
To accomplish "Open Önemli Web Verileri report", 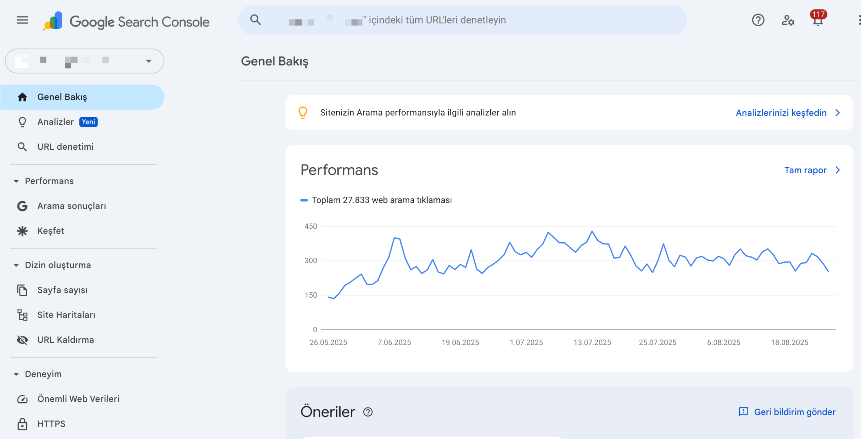I will click(82, 399).
